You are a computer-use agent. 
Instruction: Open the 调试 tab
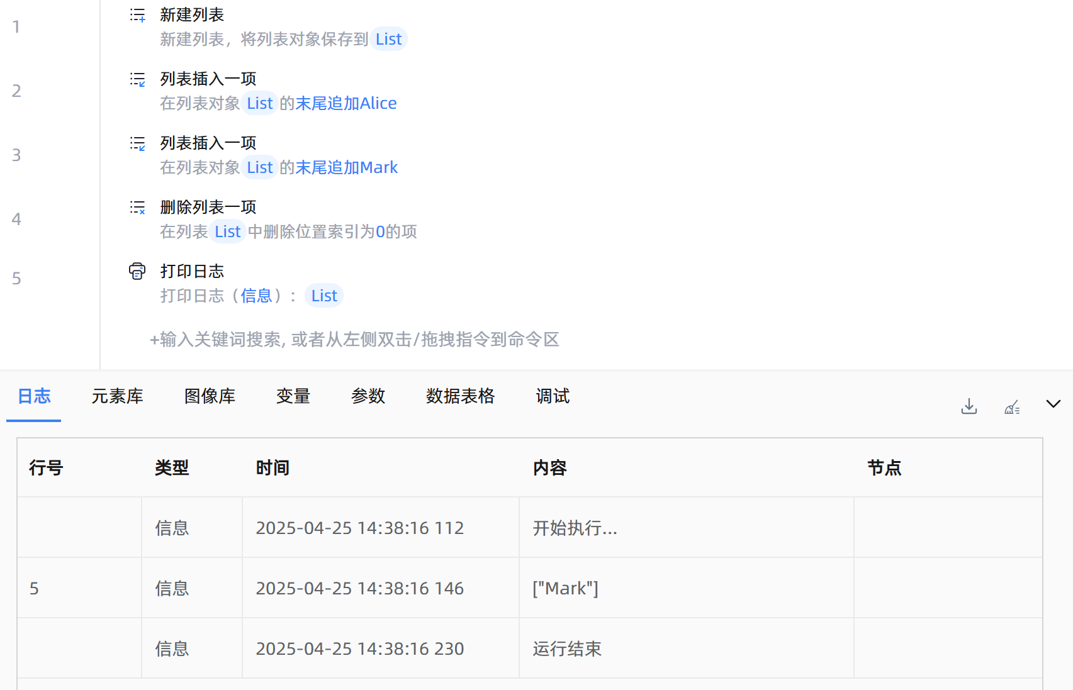[553, 396]
